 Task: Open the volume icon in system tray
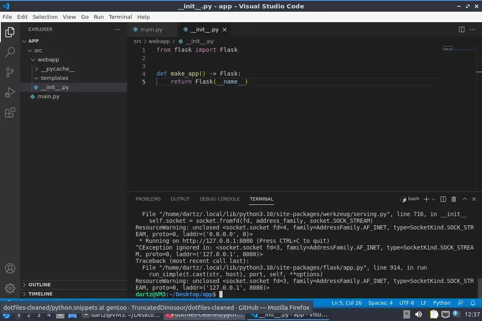419,314
